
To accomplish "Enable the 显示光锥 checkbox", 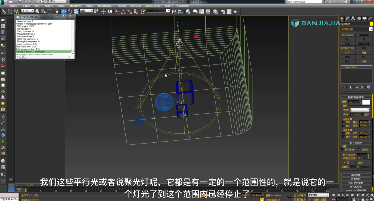I will click(x=343, y=150).
